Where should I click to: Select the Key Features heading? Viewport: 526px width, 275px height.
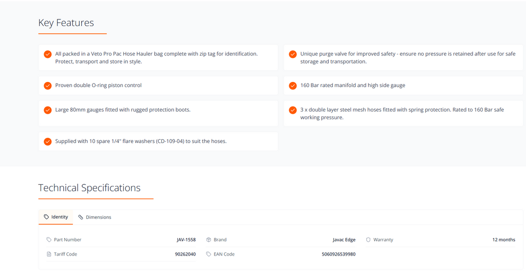click(x=66, y=23)
